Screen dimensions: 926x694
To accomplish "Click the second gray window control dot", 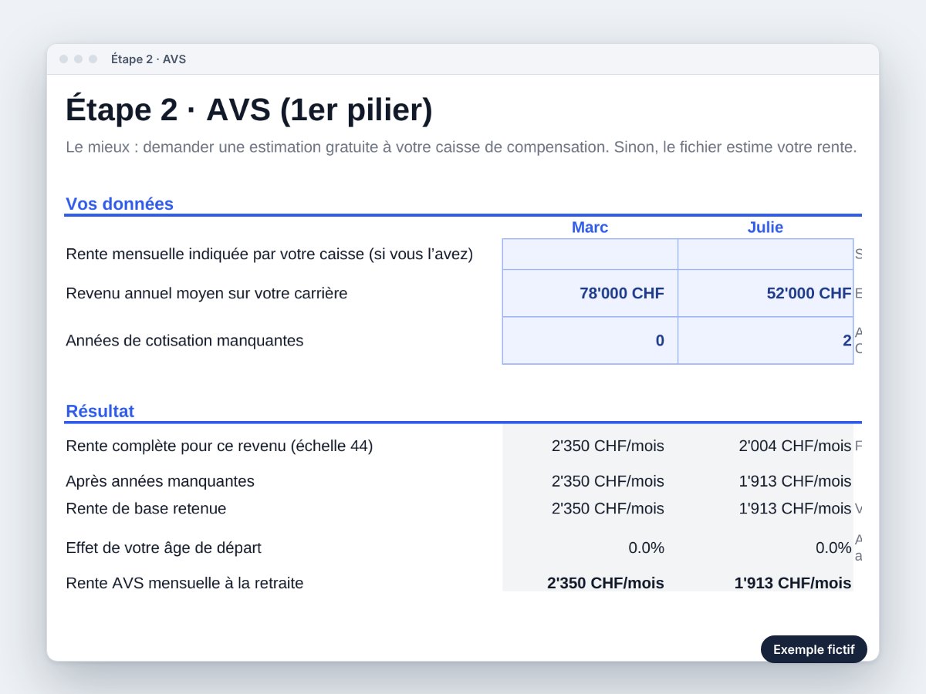I will 79,59.
